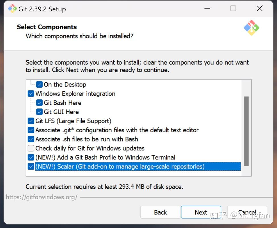Cancel the Git setup
Viewport: 277px width, 228px height.
[247, 212]
